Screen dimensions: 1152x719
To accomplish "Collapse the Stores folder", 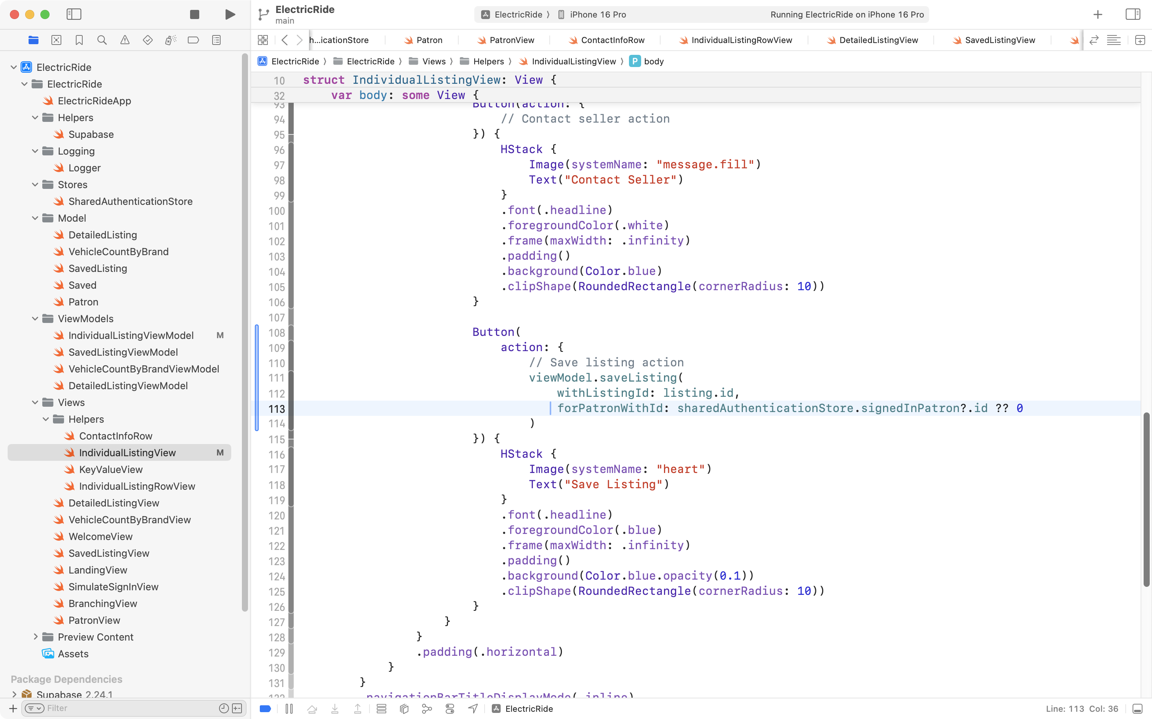I will click(x=35, y=184).
